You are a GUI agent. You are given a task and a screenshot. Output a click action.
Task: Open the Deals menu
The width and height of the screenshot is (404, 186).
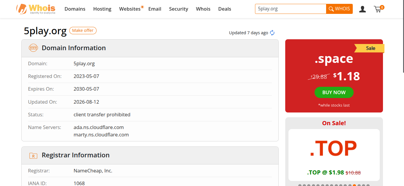pos(225,9)
